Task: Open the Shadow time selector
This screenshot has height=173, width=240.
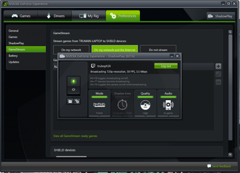Action: click(122, 103)
